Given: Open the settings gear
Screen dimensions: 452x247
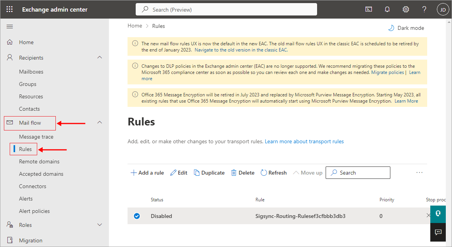Looking at the screenshot, I should (x=405, y=10).
